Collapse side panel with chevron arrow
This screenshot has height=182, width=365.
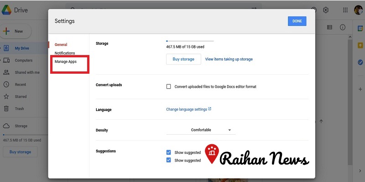click(x=360, y=171)
